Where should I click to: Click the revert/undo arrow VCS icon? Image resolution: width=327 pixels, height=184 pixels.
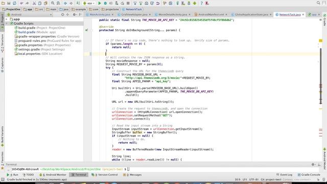point(158,3)
